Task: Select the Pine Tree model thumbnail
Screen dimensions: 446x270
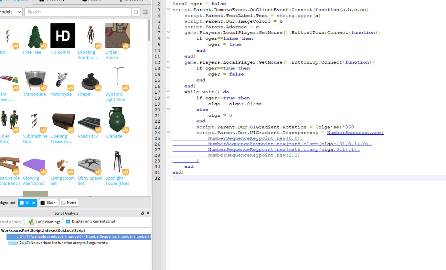Action: click(x=35, y=36)
